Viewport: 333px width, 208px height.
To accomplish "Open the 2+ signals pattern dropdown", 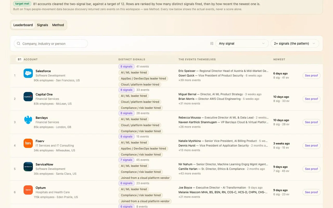I will pyautogui.click(x=295, y=43).
